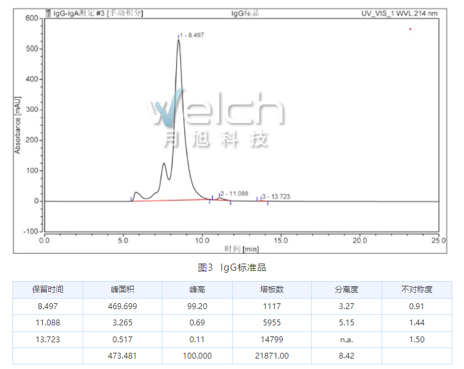Select the chromatogram title 'IgG-IgA测定 #3'
464x369 pixels.
pos(79,13)
